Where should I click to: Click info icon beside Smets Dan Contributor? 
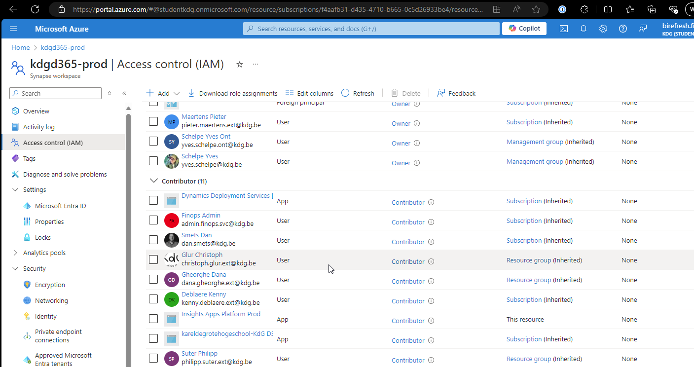(431, 242)
